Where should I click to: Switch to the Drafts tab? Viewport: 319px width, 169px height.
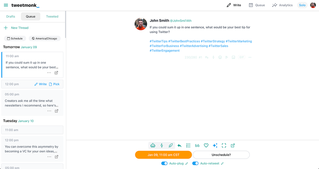click(10, 16)
